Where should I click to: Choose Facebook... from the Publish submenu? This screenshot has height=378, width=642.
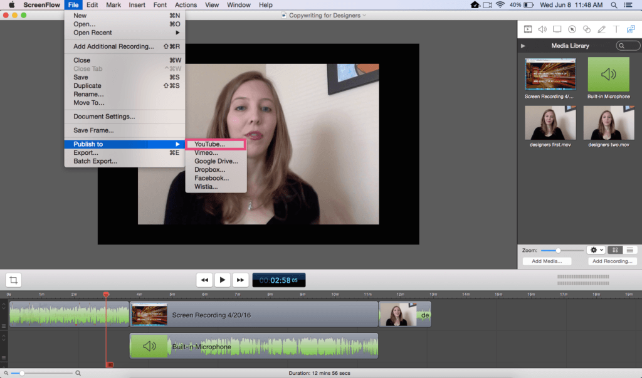[x=216, y=178]
